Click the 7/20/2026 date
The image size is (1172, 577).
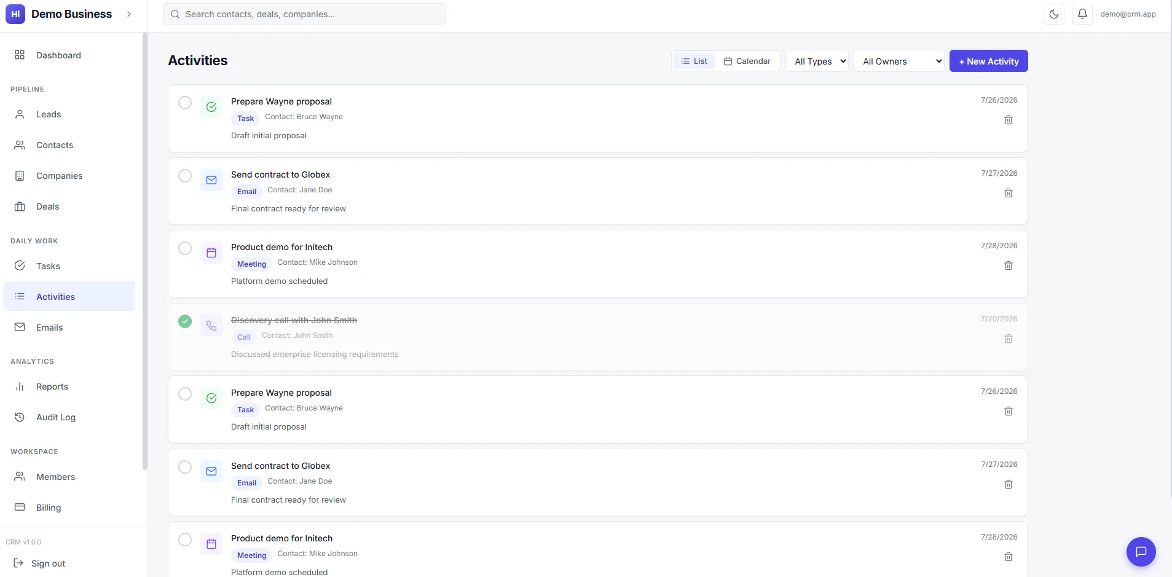click(999, 318)
